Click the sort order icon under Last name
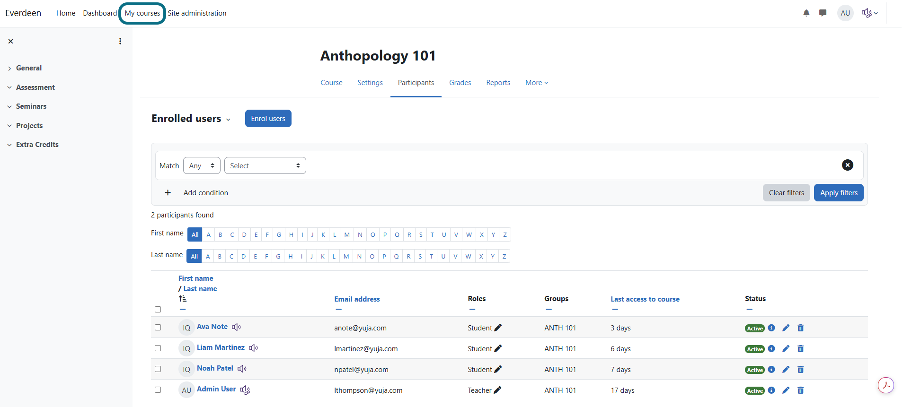903x407 pixels. point(182,299)
